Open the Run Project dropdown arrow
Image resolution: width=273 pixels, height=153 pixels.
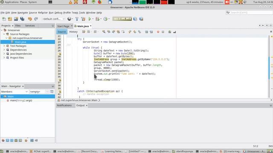pos(93,19)
